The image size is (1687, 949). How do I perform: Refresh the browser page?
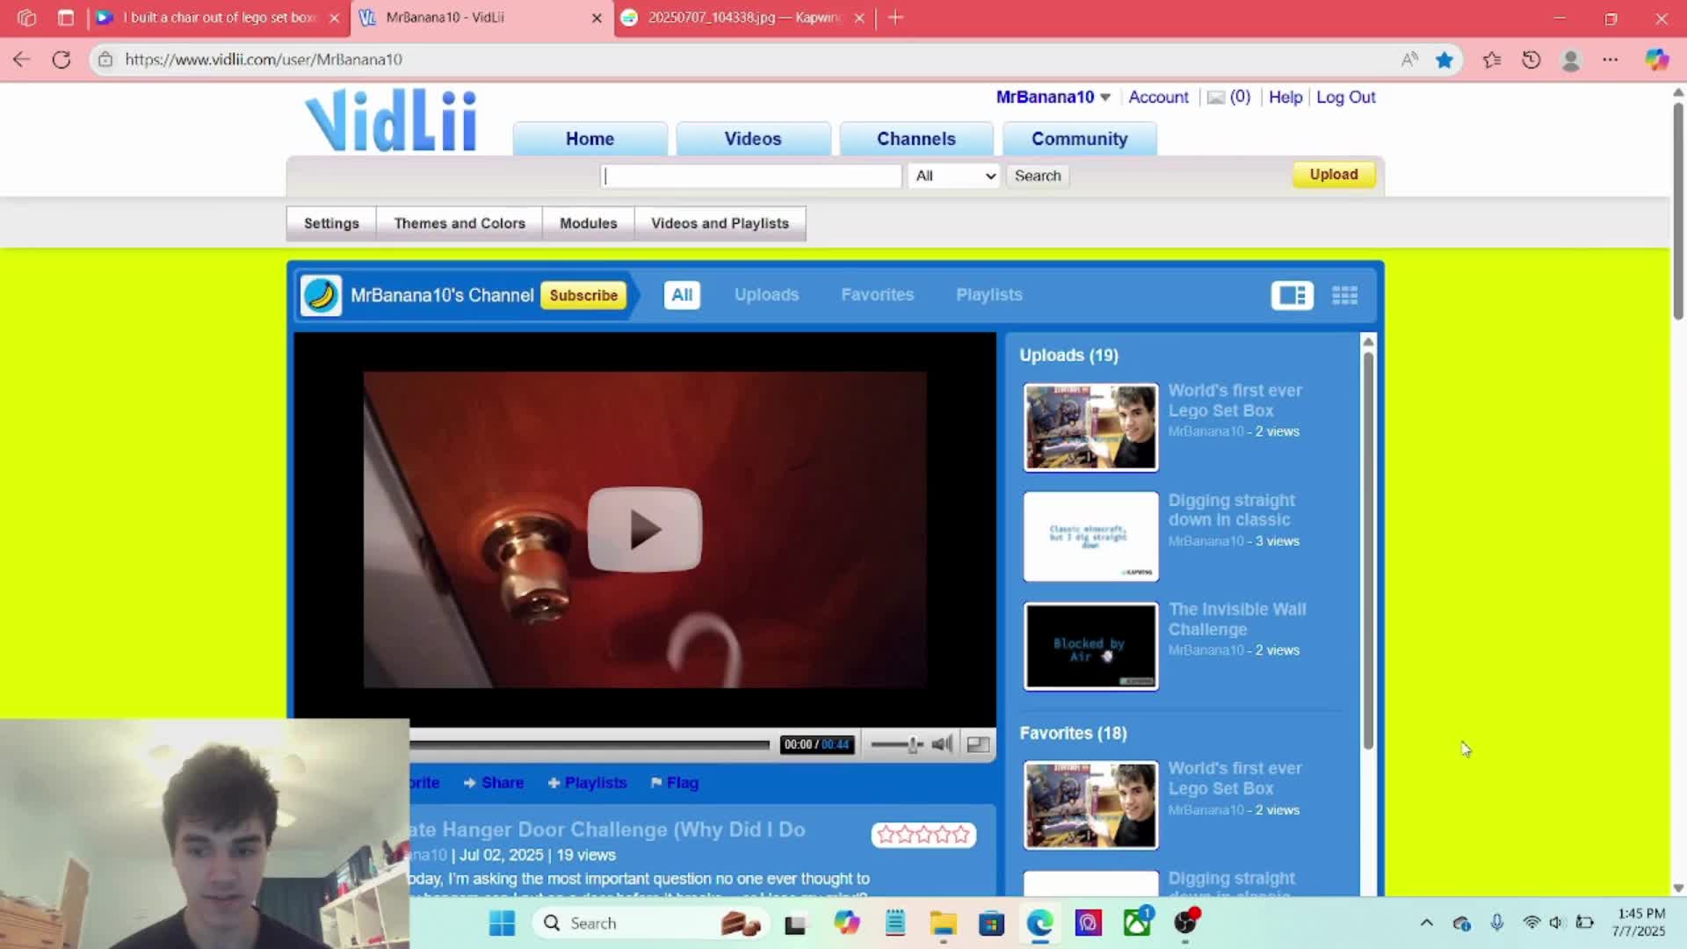click(x=62, y=60)
